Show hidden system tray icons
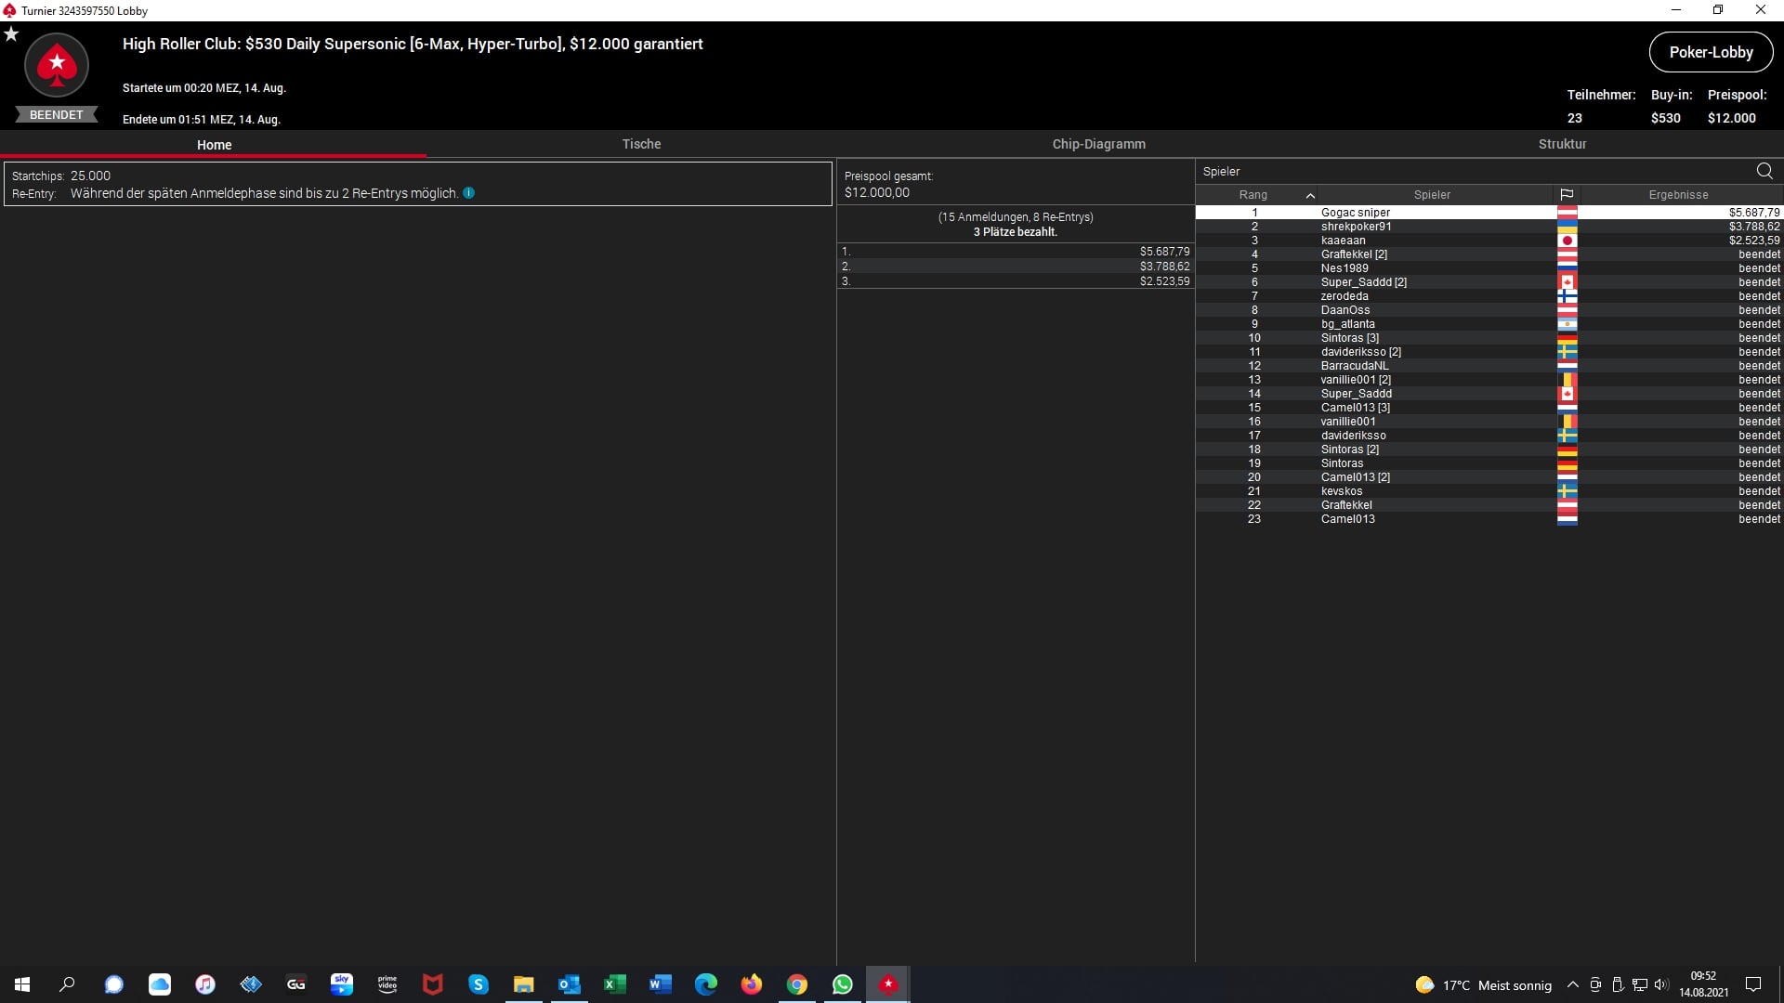The width and height of the screenshot is (1784, 1003). pyautogui.click(x=1572, y=984)
